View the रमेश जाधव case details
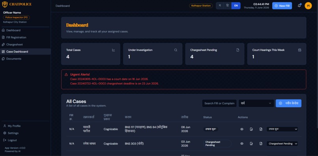This screenshot has width=318, height=156. [x=242, y=144]
